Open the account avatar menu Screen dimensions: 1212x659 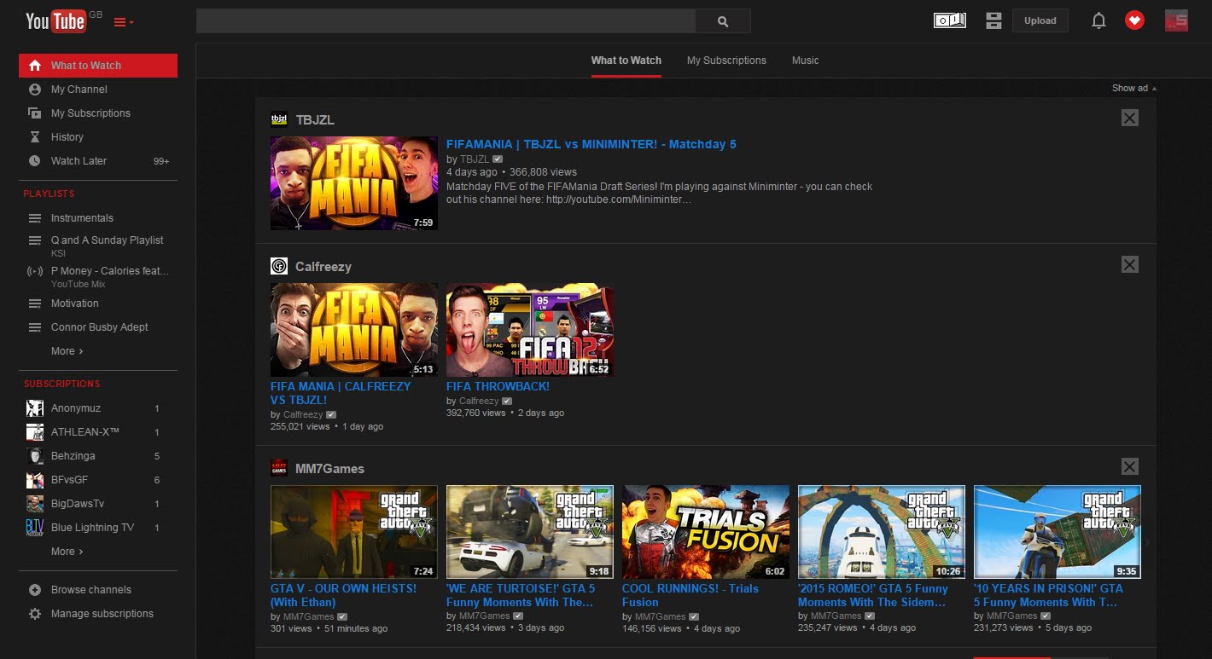click(1176, 20)
